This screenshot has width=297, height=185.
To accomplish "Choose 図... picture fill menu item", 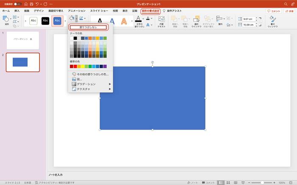I will [x=90, y=79].
